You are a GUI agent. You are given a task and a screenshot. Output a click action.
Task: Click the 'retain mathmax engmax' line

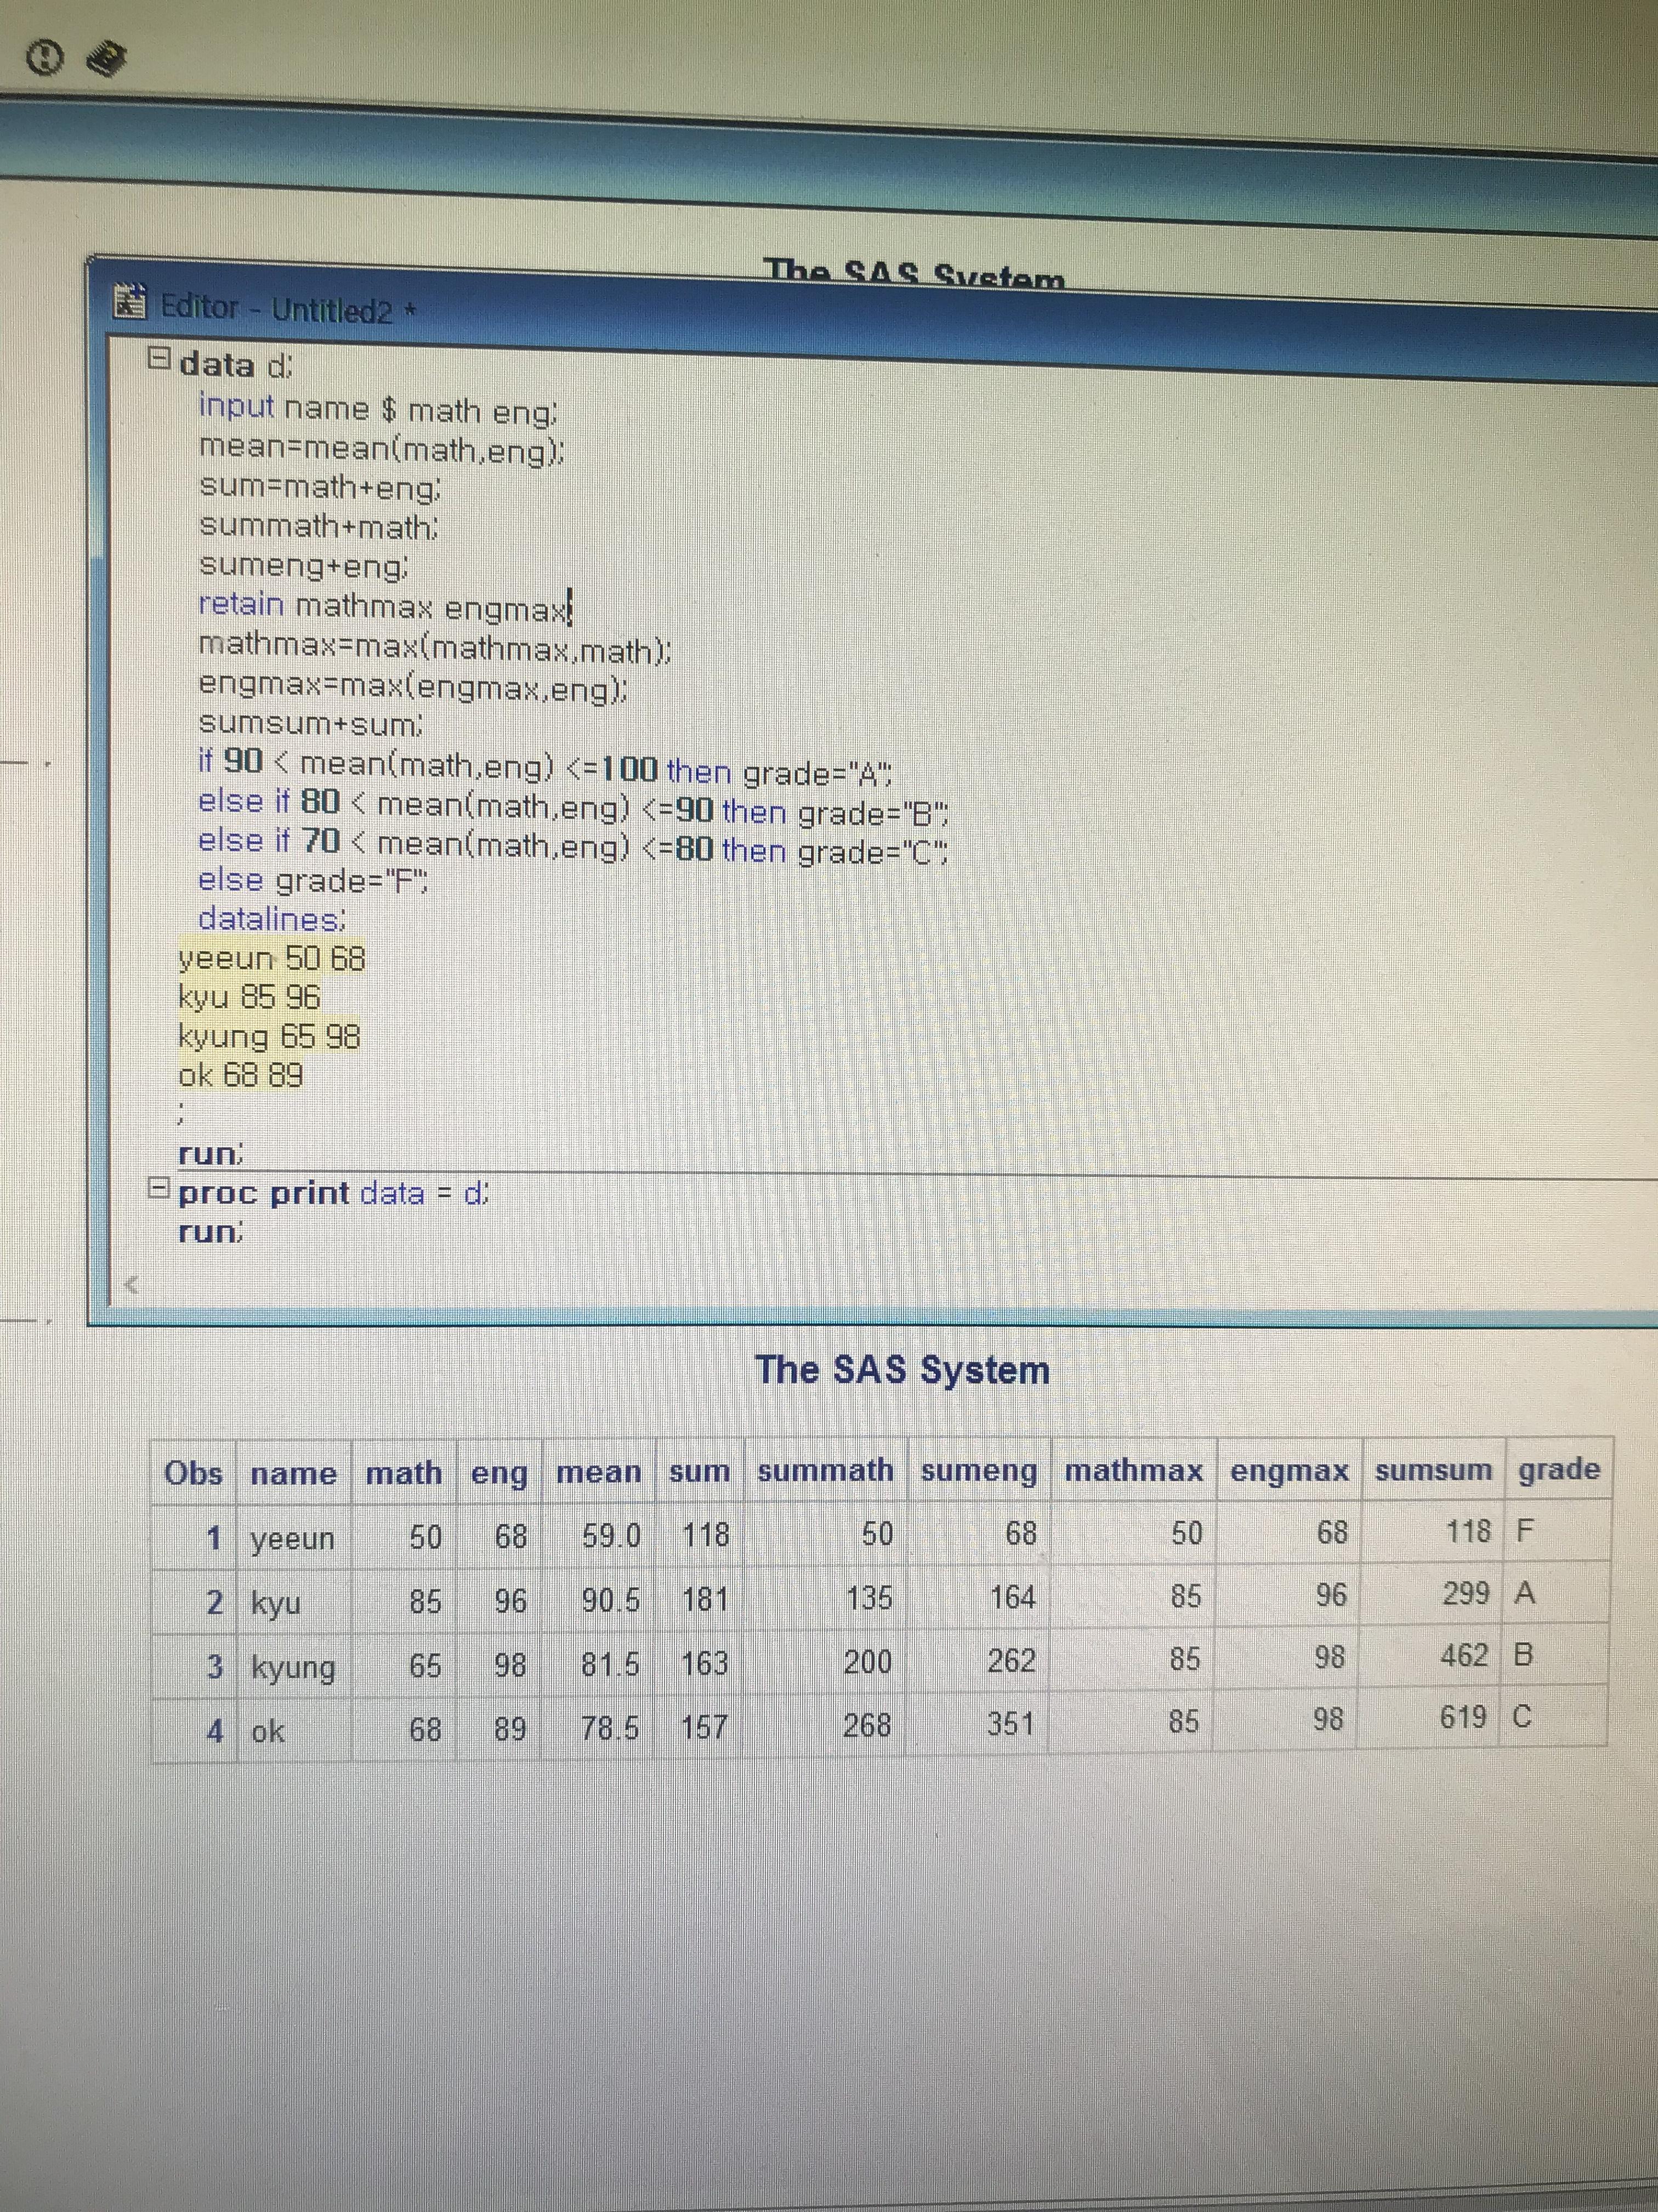click(x=385, y=606)
